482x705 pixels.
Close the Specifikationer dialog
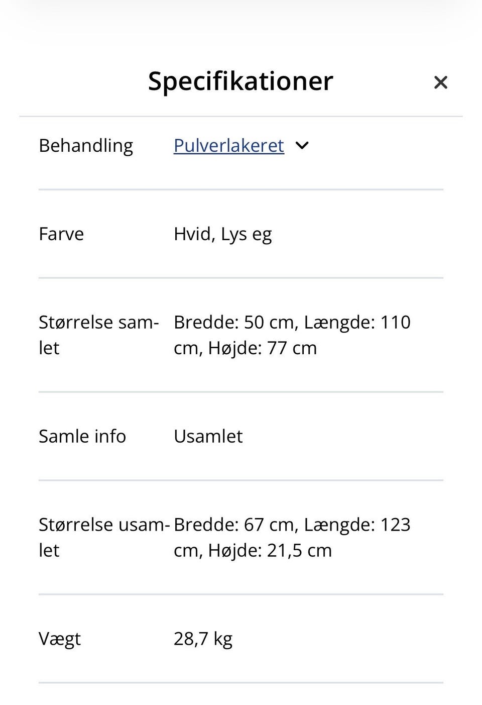click(x=441, y=82)
